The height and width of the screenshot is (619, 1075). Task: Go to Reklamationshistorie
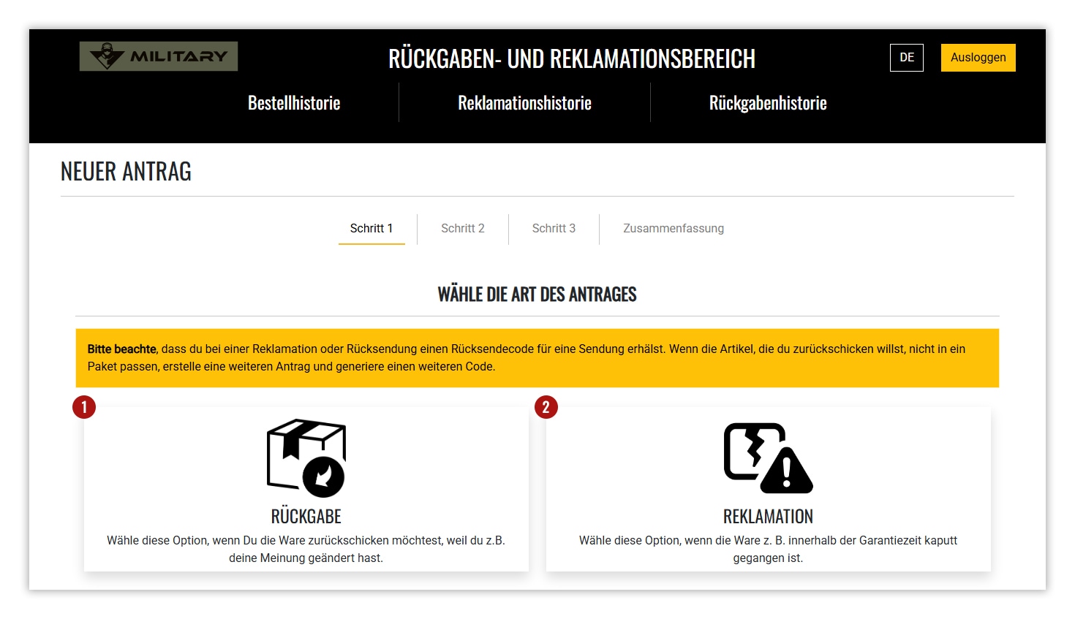[x=524, y=103]
